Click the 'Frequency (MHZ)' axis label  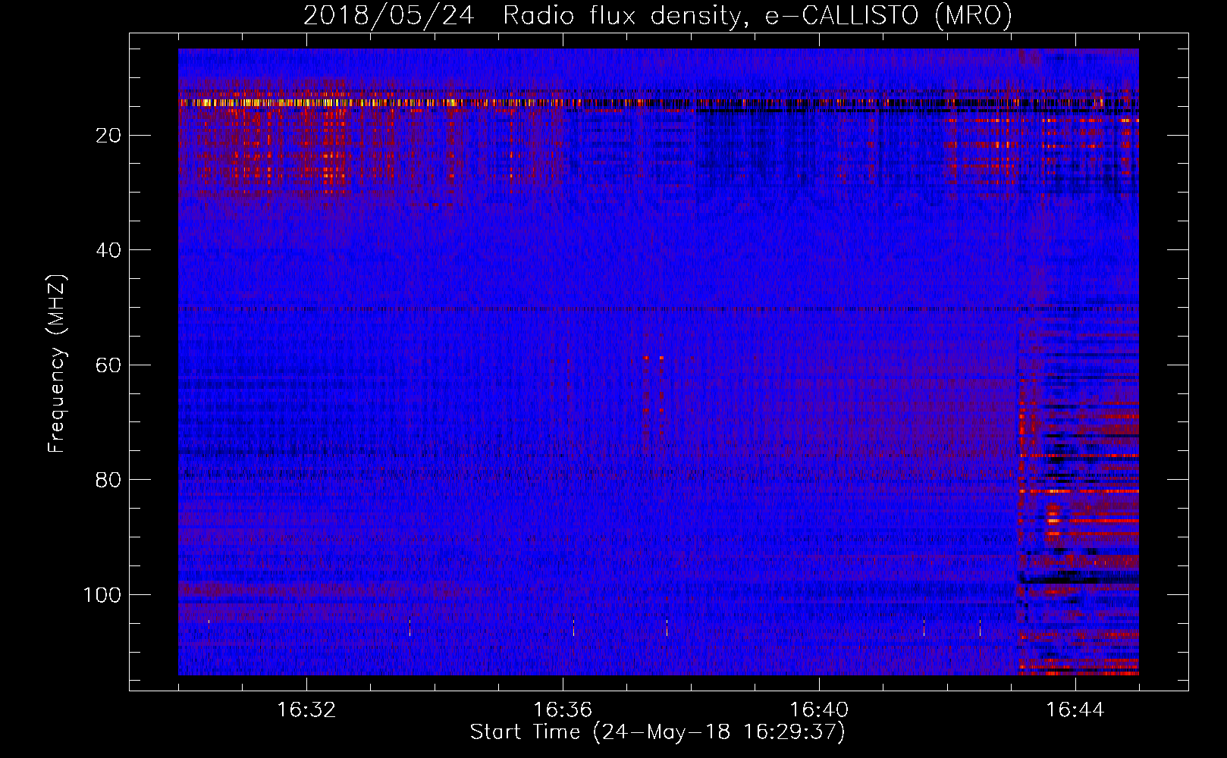click(x=57, y=364)
